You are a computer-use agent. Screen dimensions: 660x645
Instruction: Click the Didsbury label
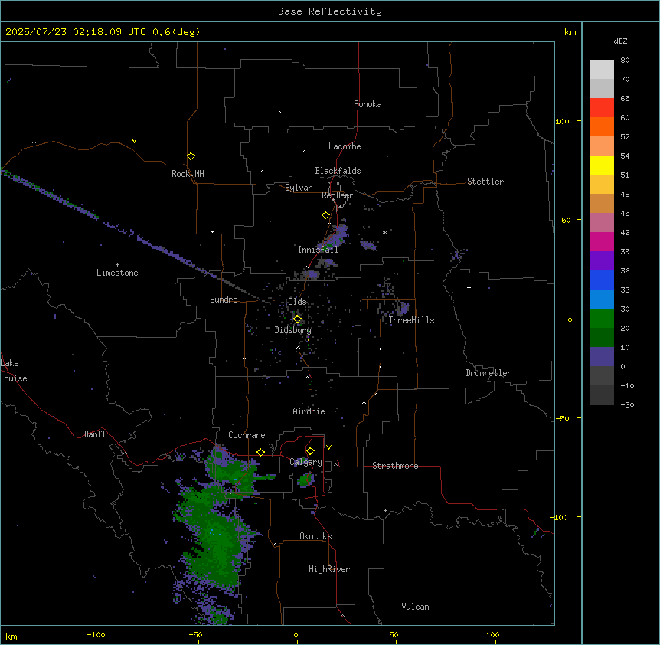click(293, 330)
